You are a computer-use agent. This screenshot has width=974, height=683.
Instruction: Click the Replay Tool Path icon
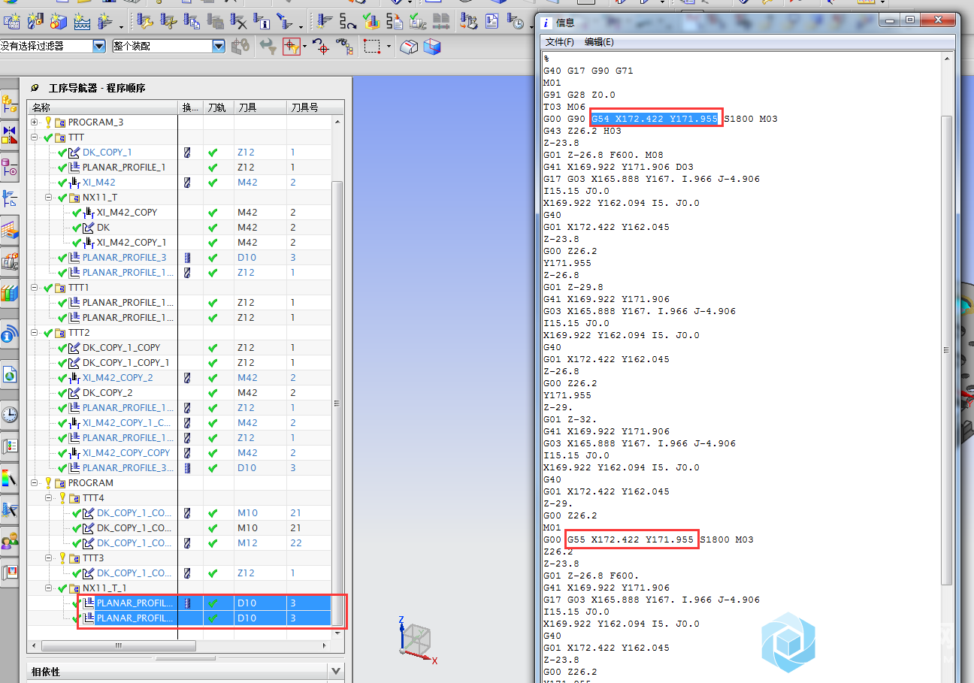click(x=349, y=21)
